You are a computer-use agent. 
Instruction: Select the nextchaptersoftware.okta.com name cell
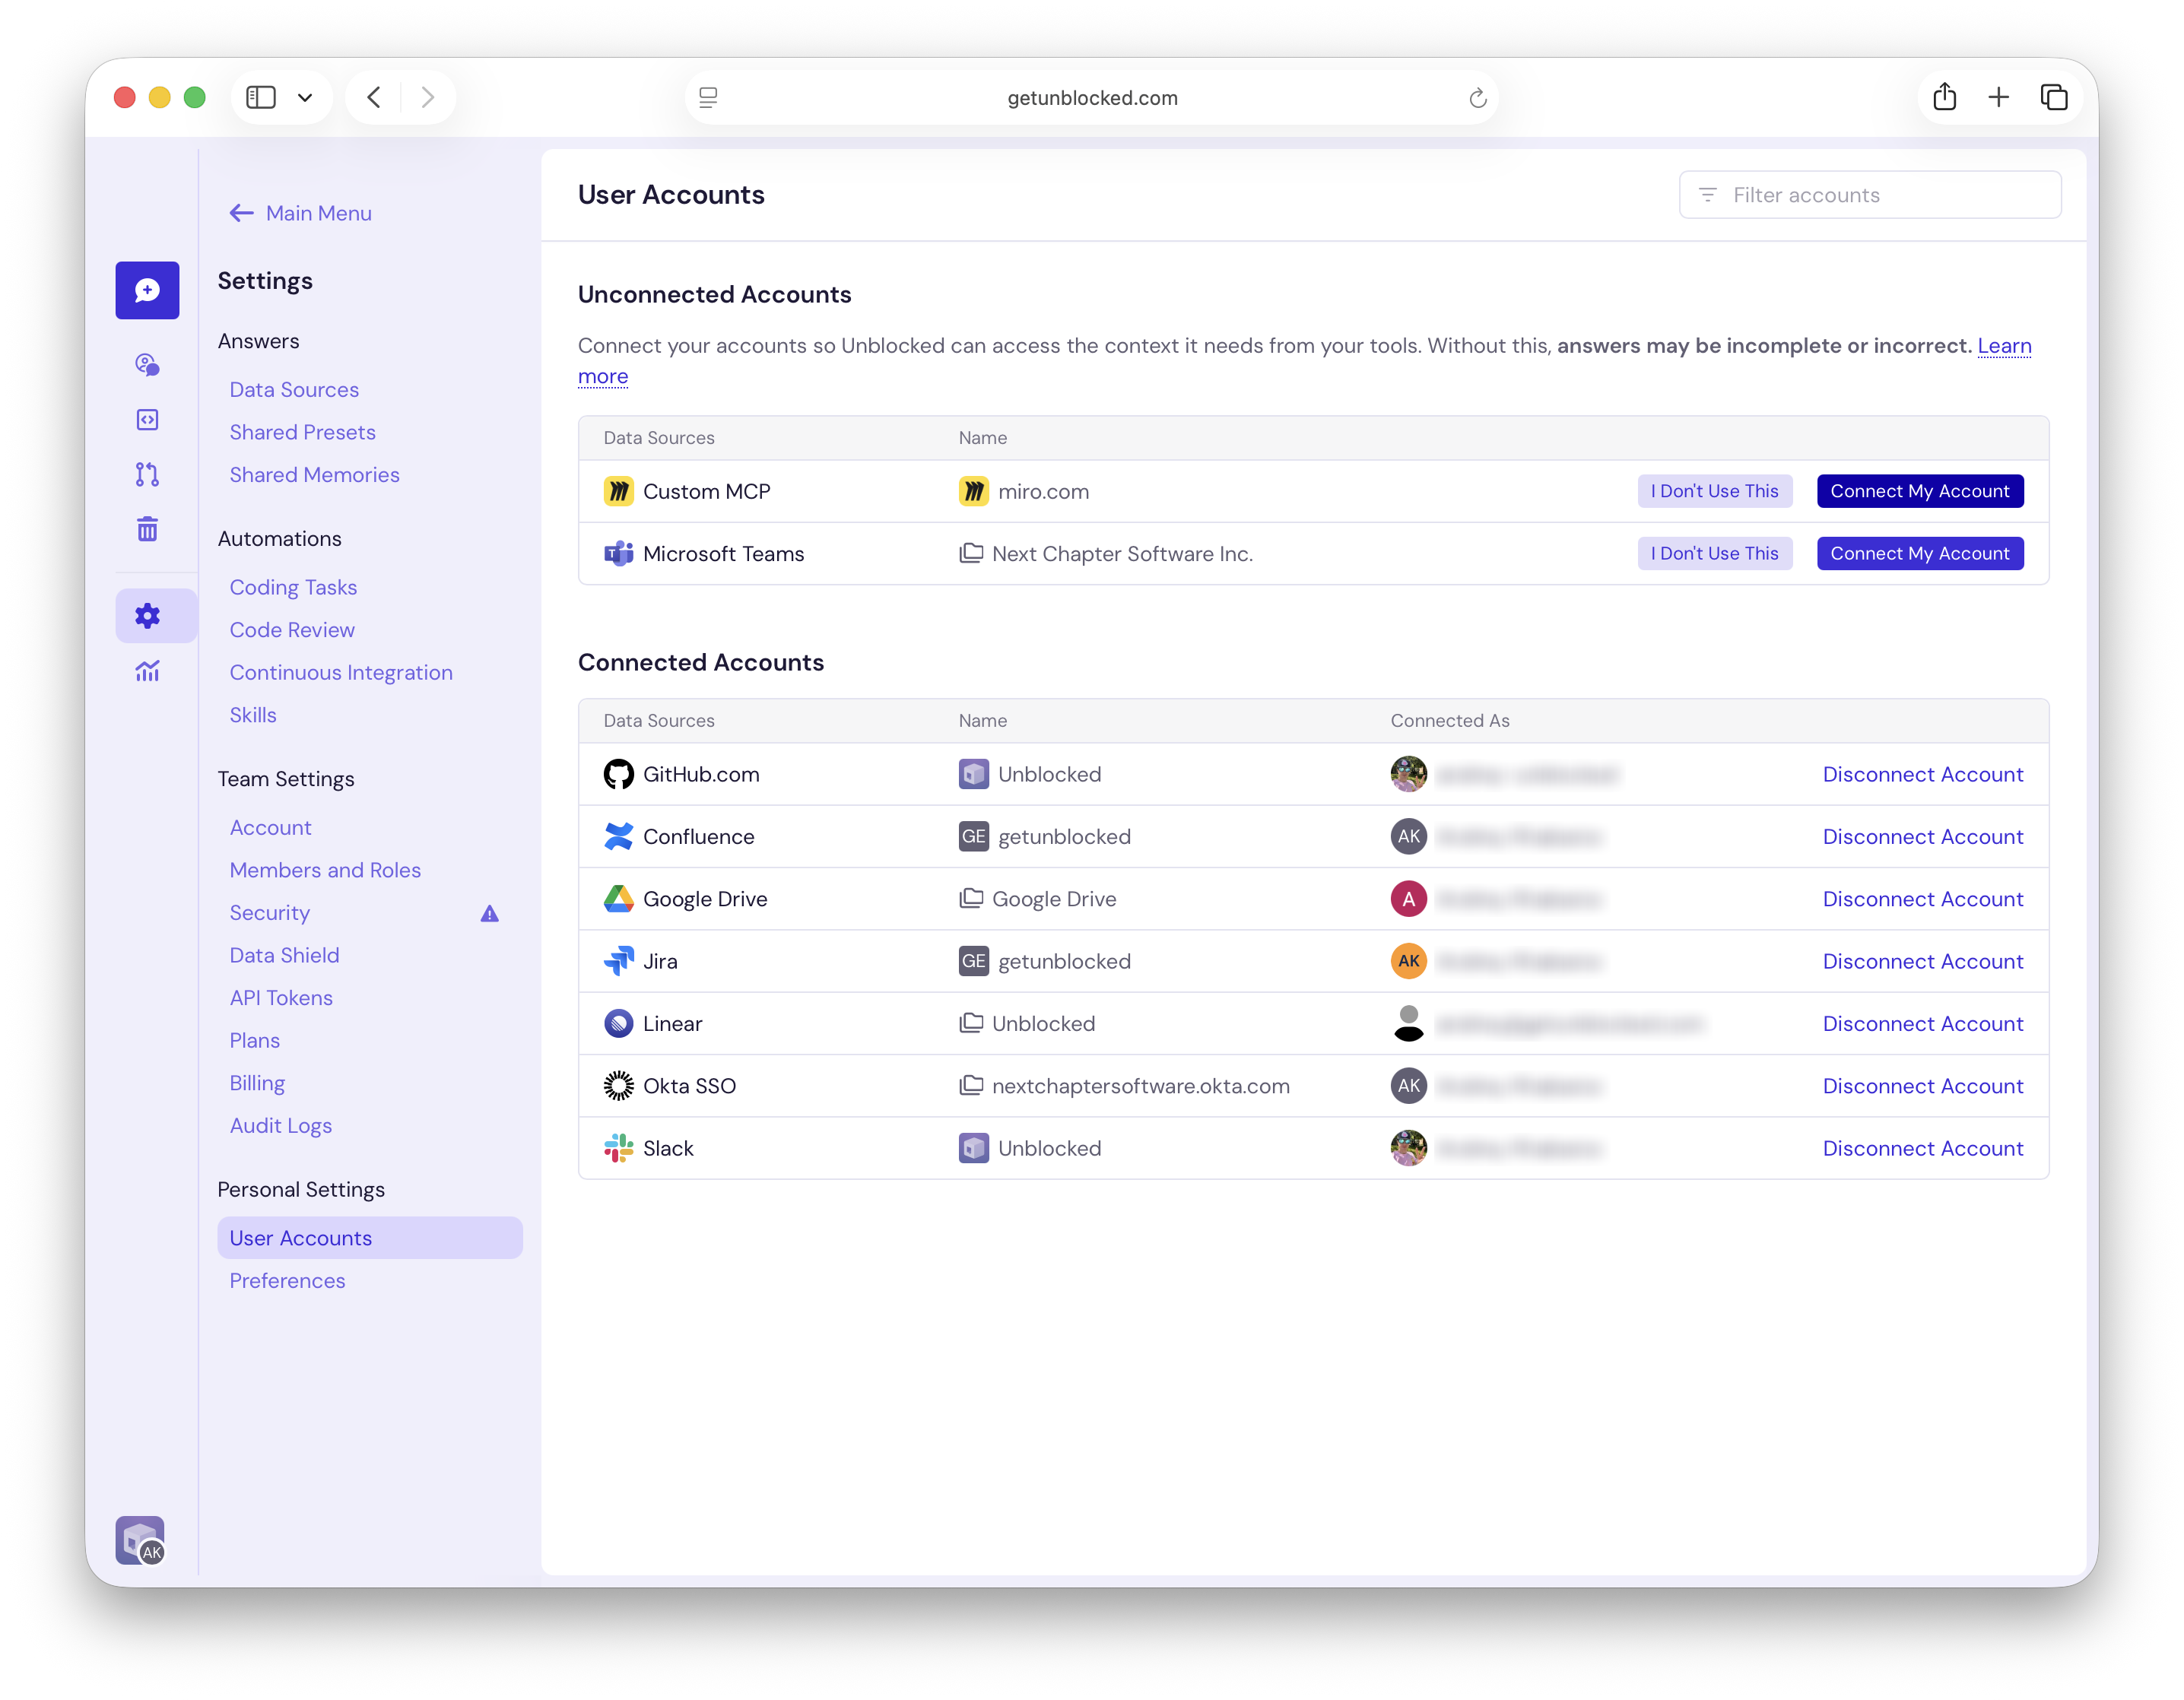click(x=1124, y=1086)
